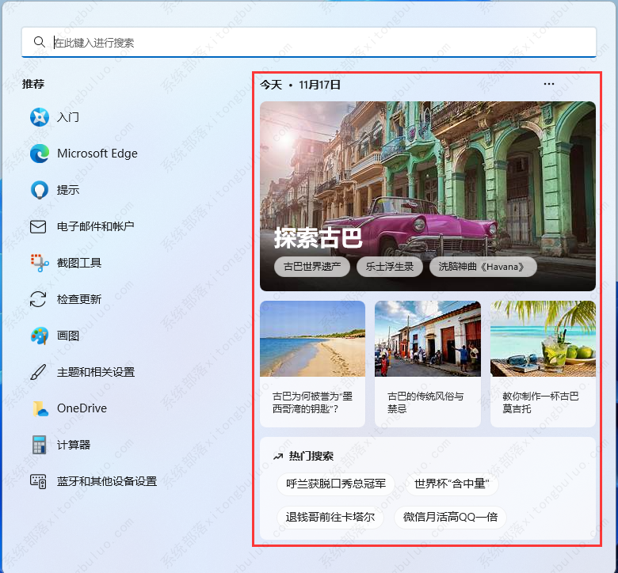Screen dimensions: 618x573
Task: Click the 检查更新 refresh icon
Action: [39, 299]
